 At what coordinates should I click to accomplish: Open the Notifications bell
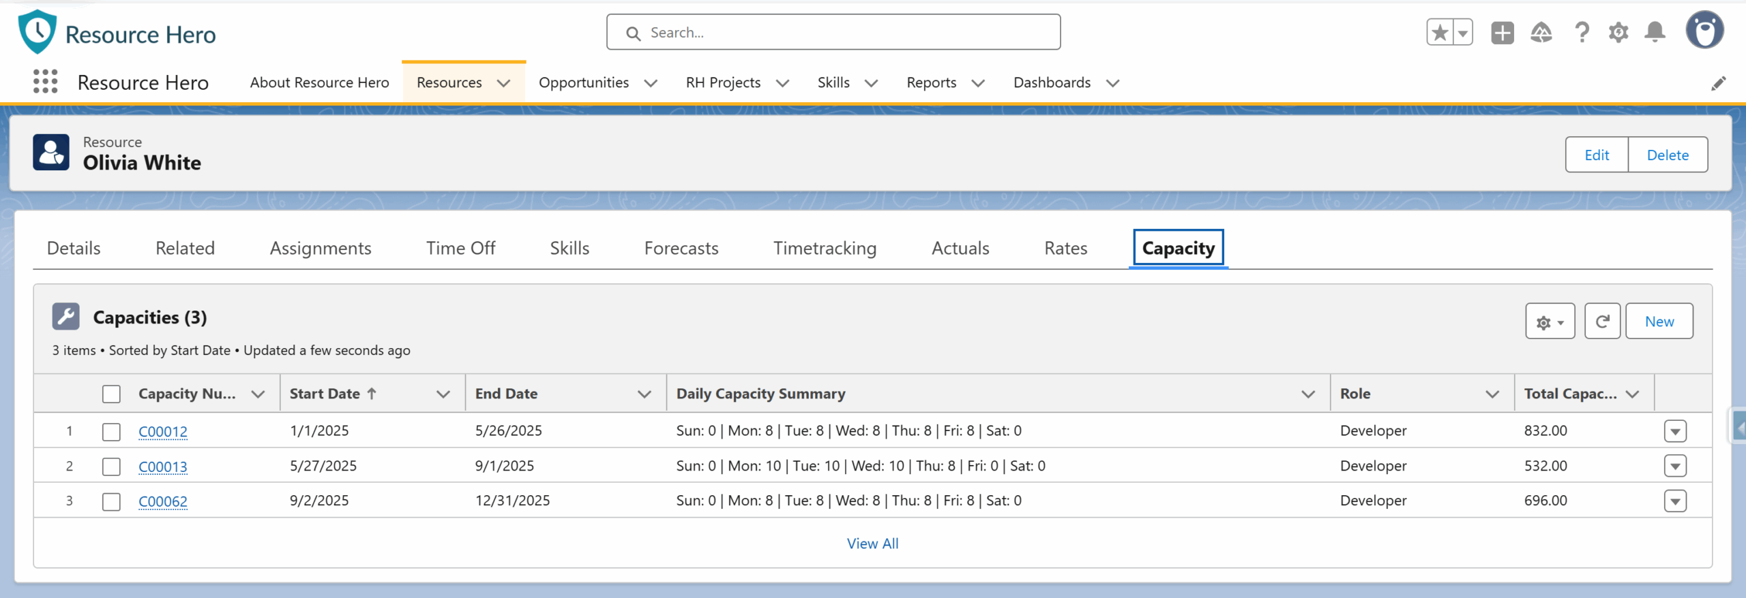click(x=1655, y=32)
